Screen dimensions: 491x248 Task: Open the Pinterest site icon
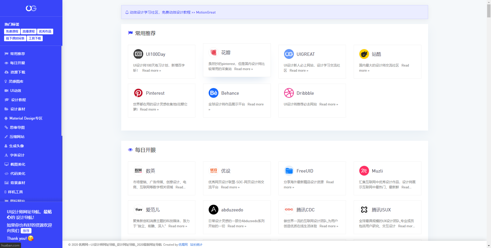point(138,93)
